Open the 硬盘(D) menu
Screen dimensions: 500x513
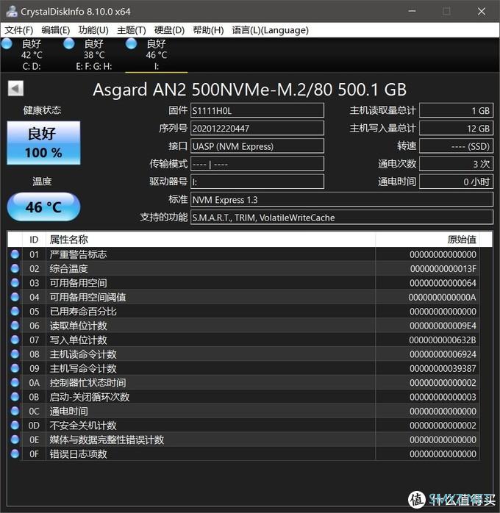coord(169,30)
